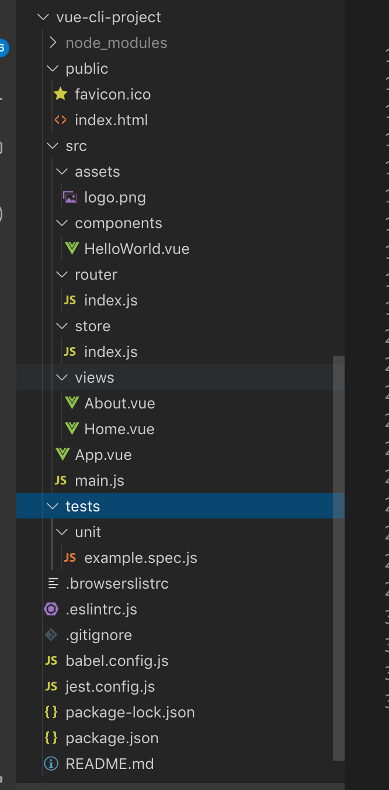
Task: Open Home.vue in the views folder
Action: tap(119, 429)
